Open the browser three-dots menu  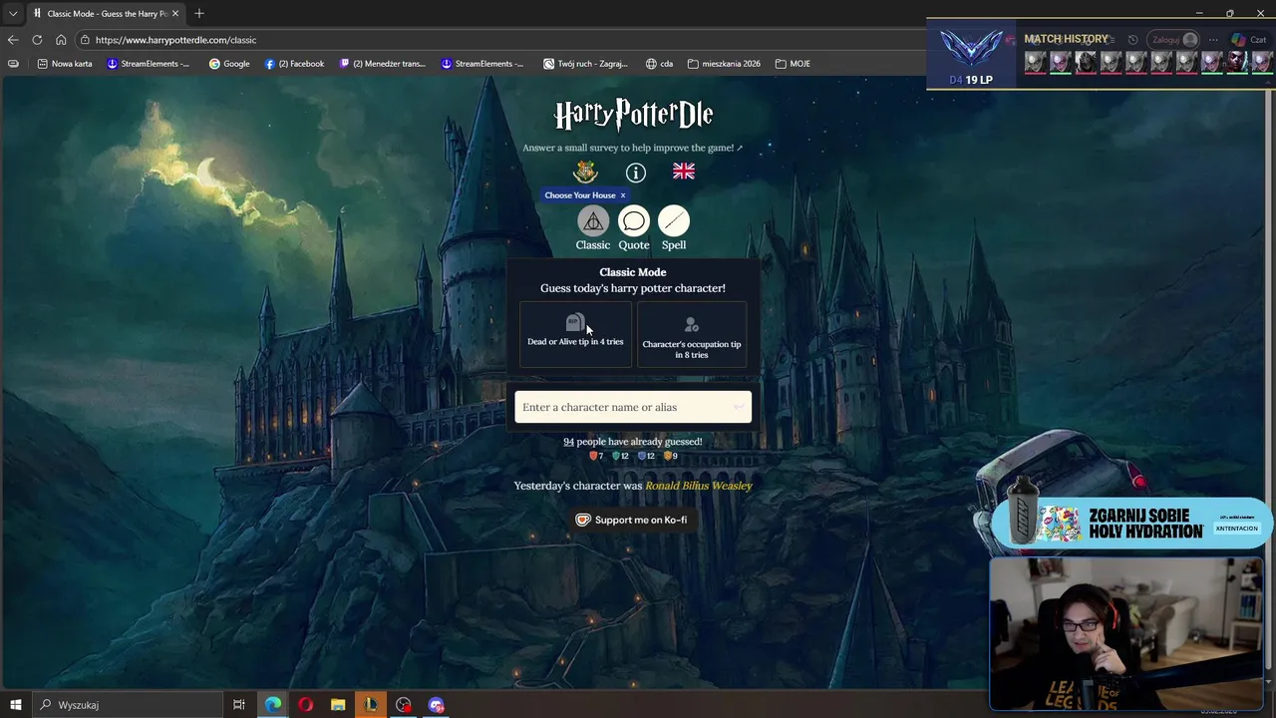point(1213,40)
